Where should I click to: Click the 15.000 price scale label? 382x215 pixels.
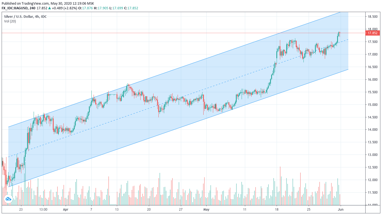(x=372, y=105)
